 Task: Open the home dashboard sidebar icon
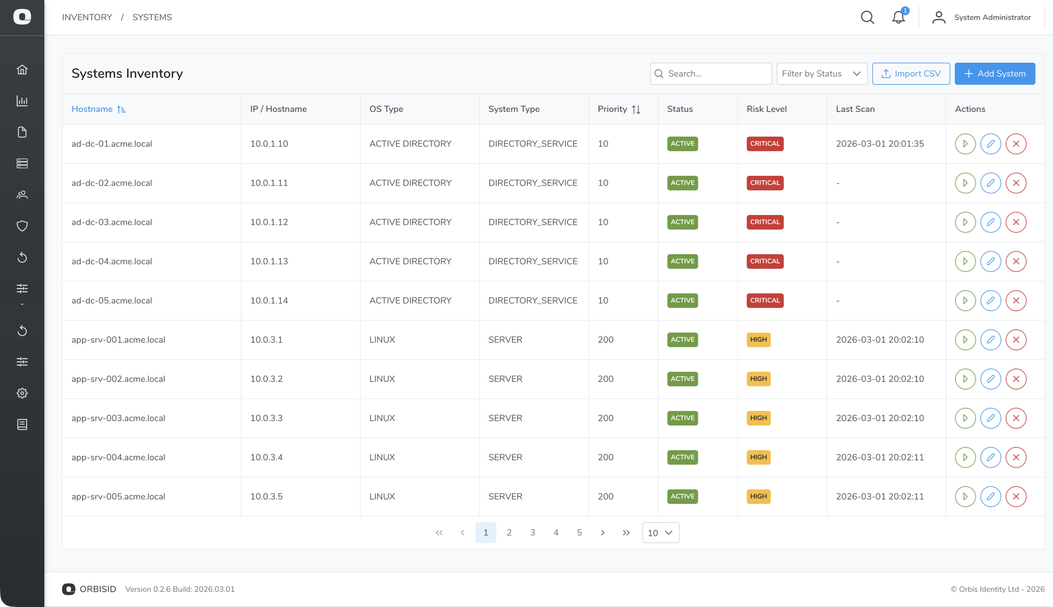click(22, 70)
